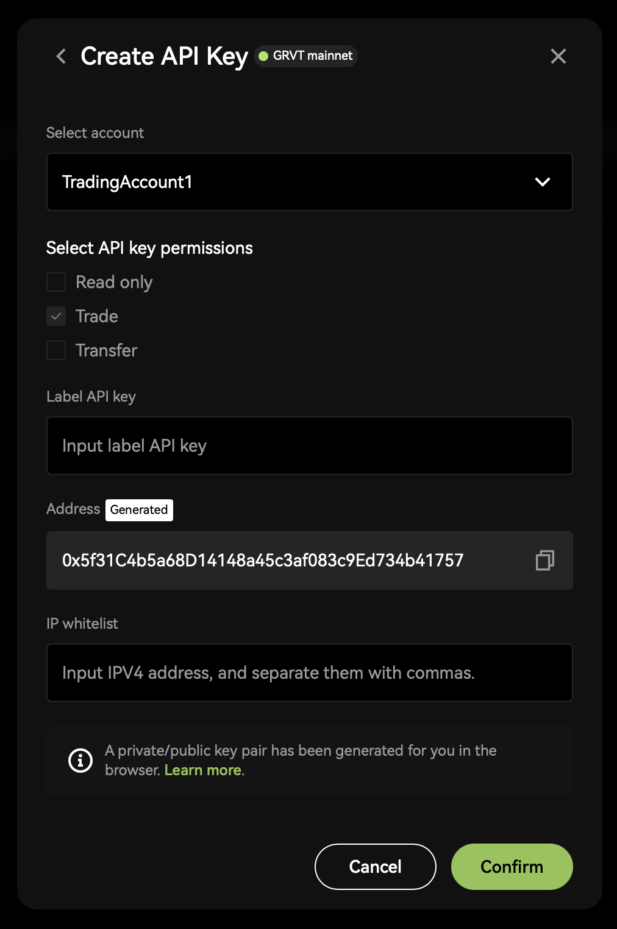Select the generated 0x5f31 address text

[x=263, y=560]
